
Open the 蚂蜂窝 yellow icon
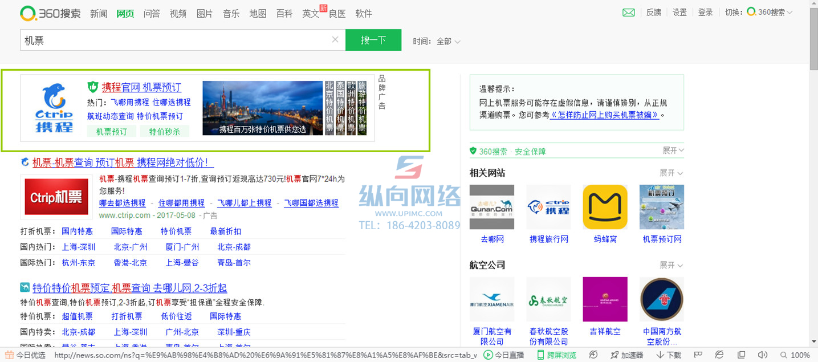click(605, 207)
